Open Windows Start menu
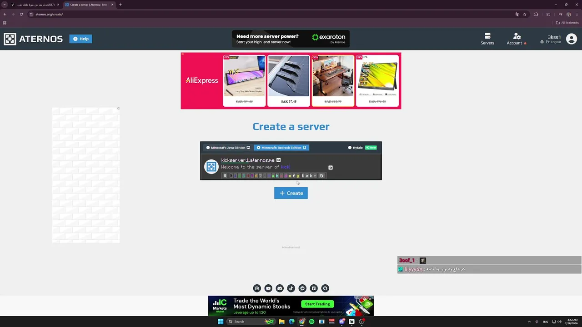Screen dimensions: 582x327 [x=221, y=322]
